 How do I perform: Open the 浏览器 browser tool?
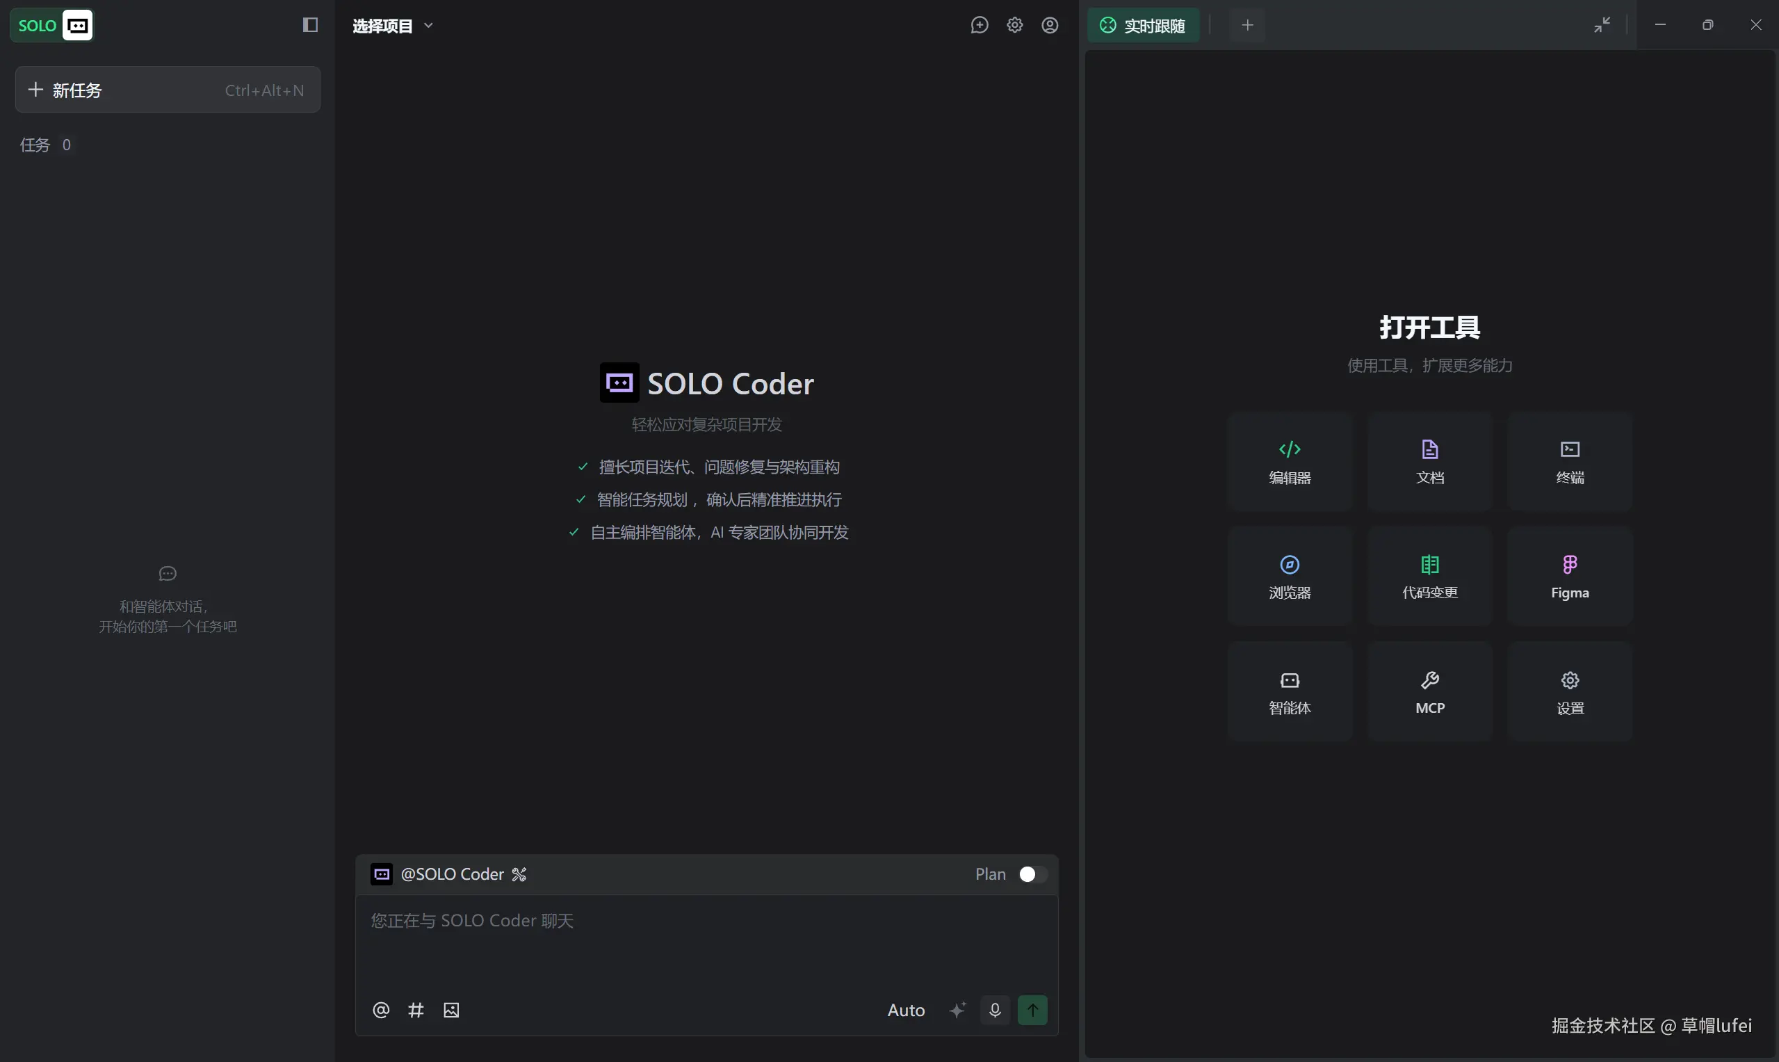[x=1289, y=577]
